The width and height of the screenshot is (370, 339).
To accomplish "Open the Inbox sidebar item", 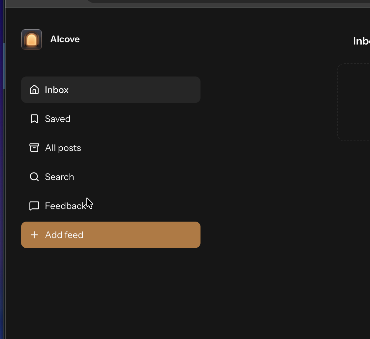I will (x=111, y=90).
